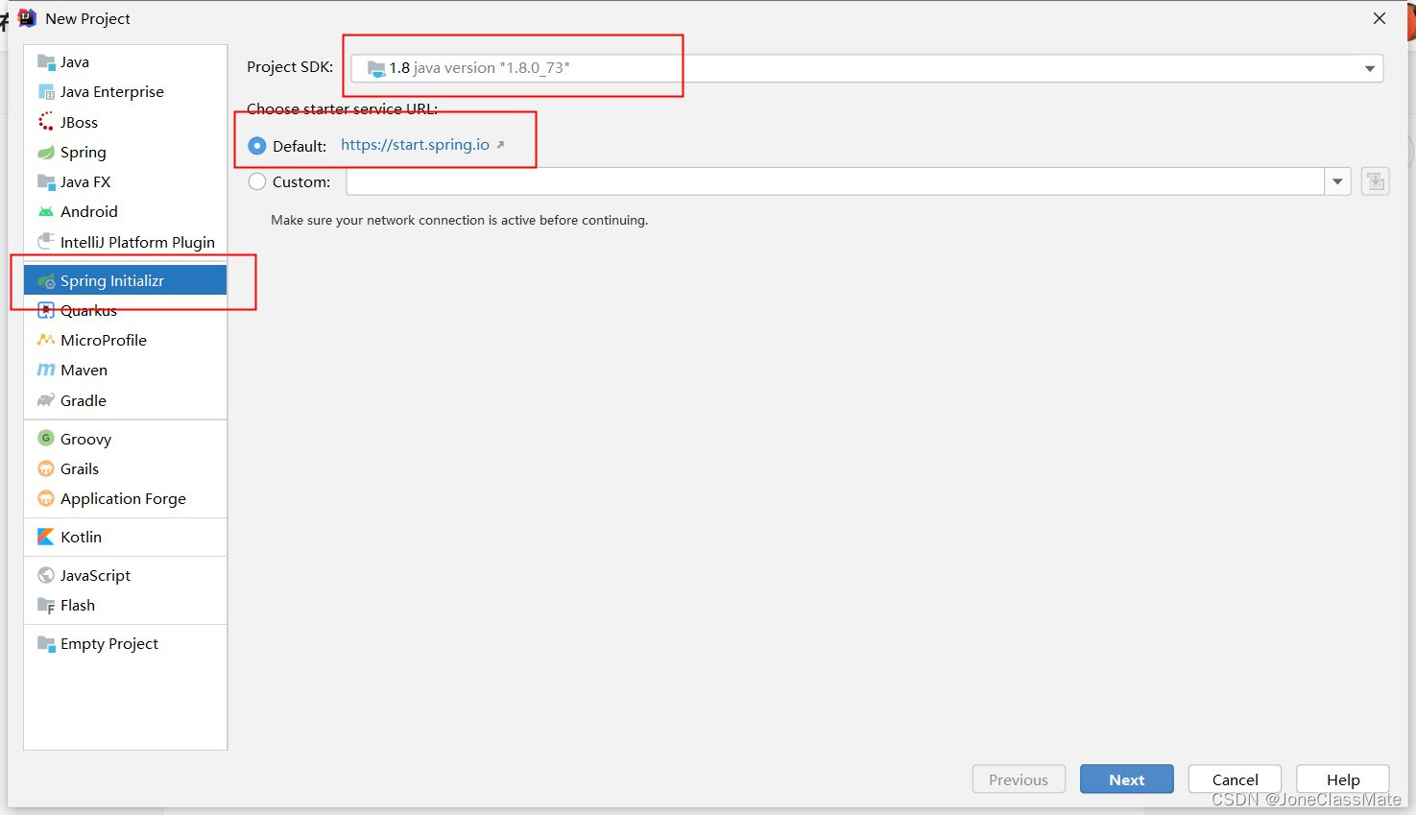Click the Cancel button

click(1235, 779)
